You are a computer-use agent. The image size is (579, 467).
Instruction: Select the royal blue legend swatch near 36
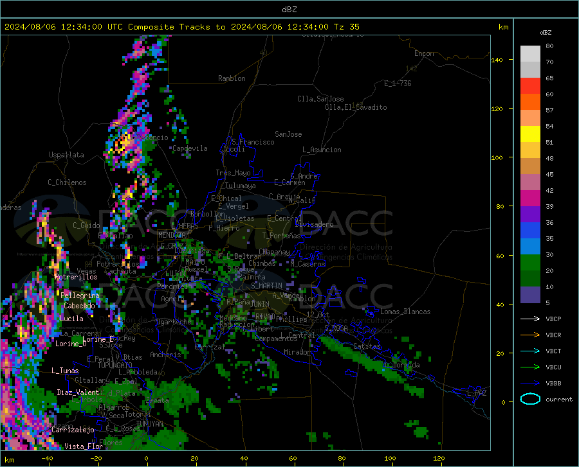[530, 231]
